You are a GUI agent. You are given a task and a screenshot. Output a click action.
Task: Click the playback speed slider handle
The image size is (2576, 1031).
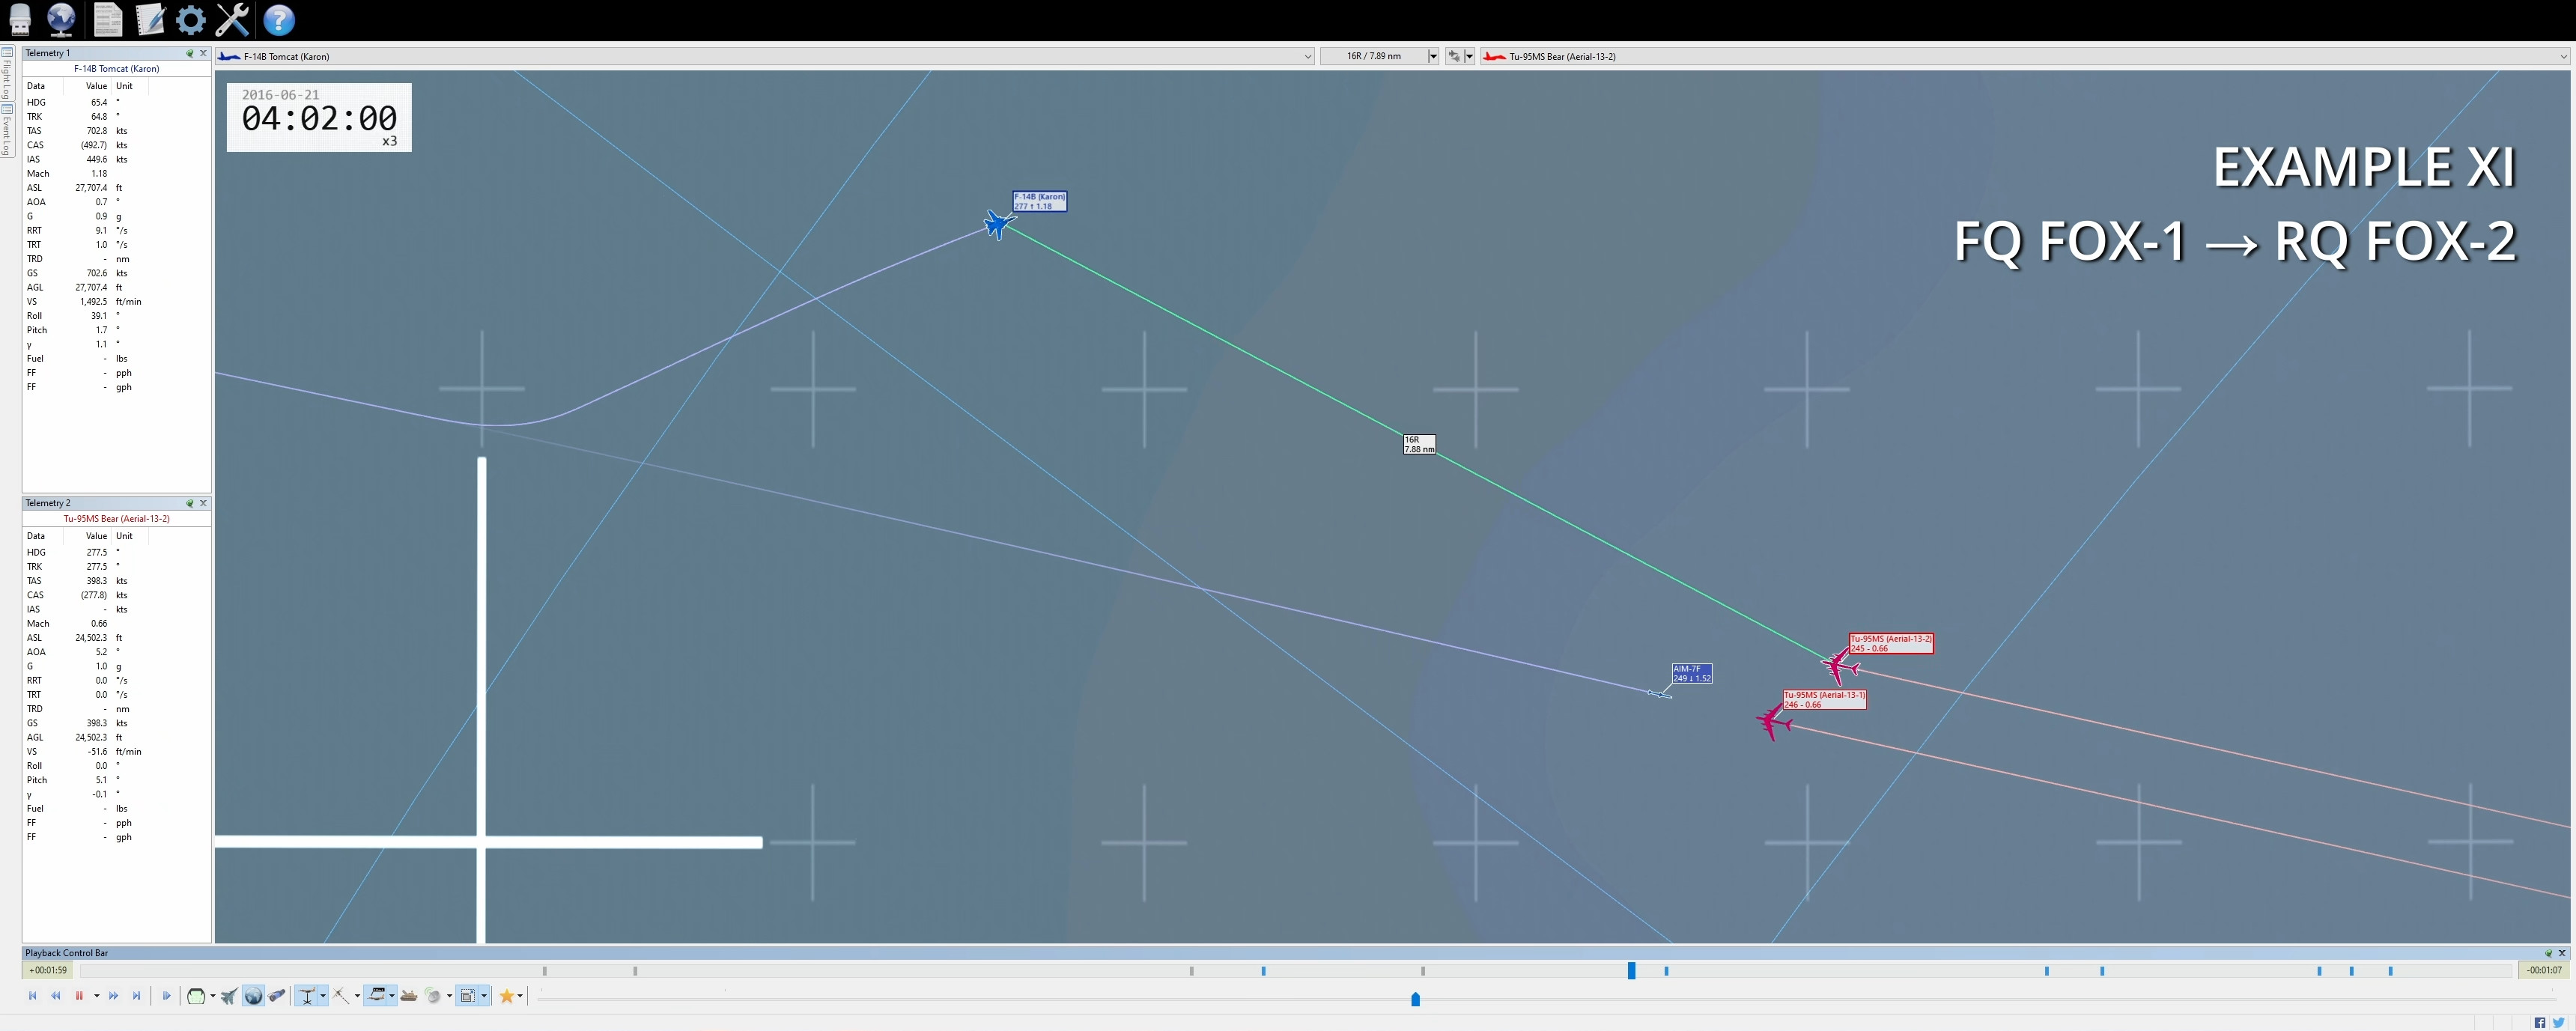click(x=1415, y=999)
